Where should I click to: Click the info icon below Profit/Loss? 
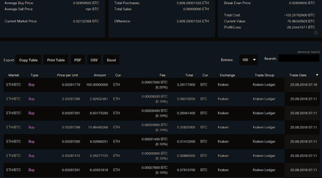point(316,33)
